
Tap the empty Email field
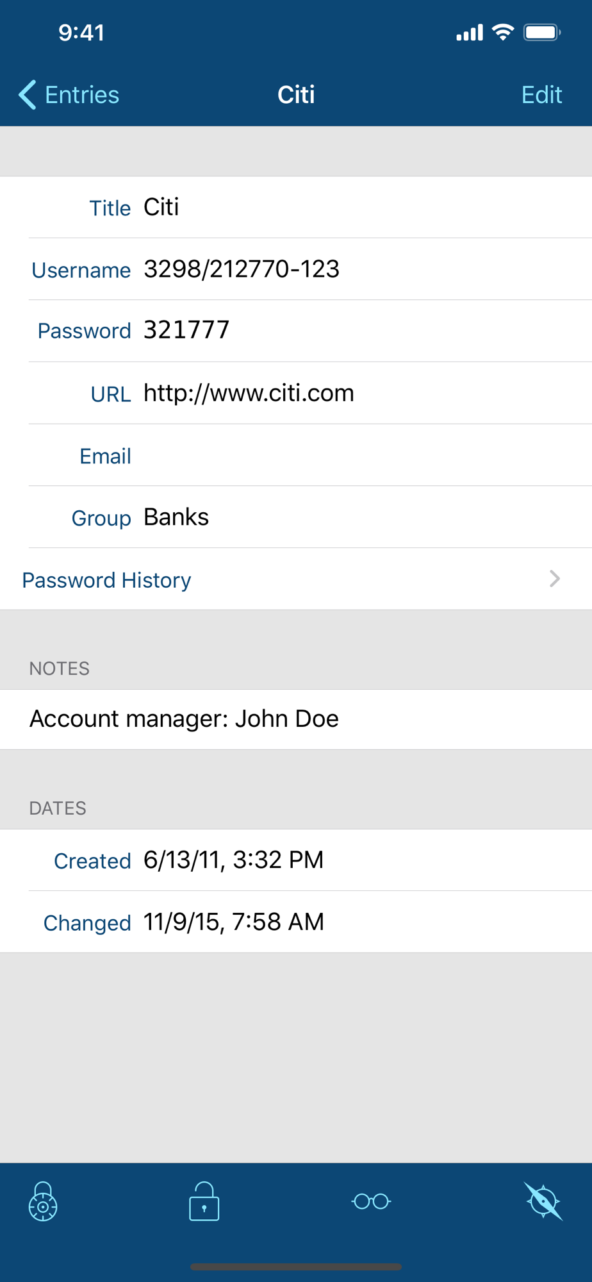[x=310, y=455]
